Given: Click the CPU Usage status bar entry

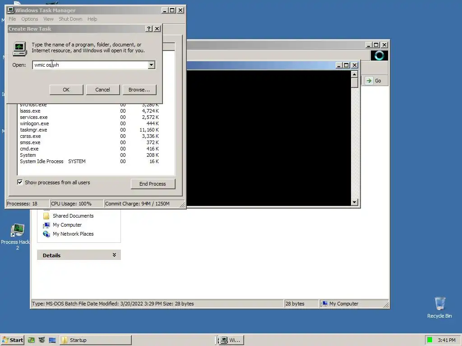Looking at the screenshot, I should click(77, 204).
